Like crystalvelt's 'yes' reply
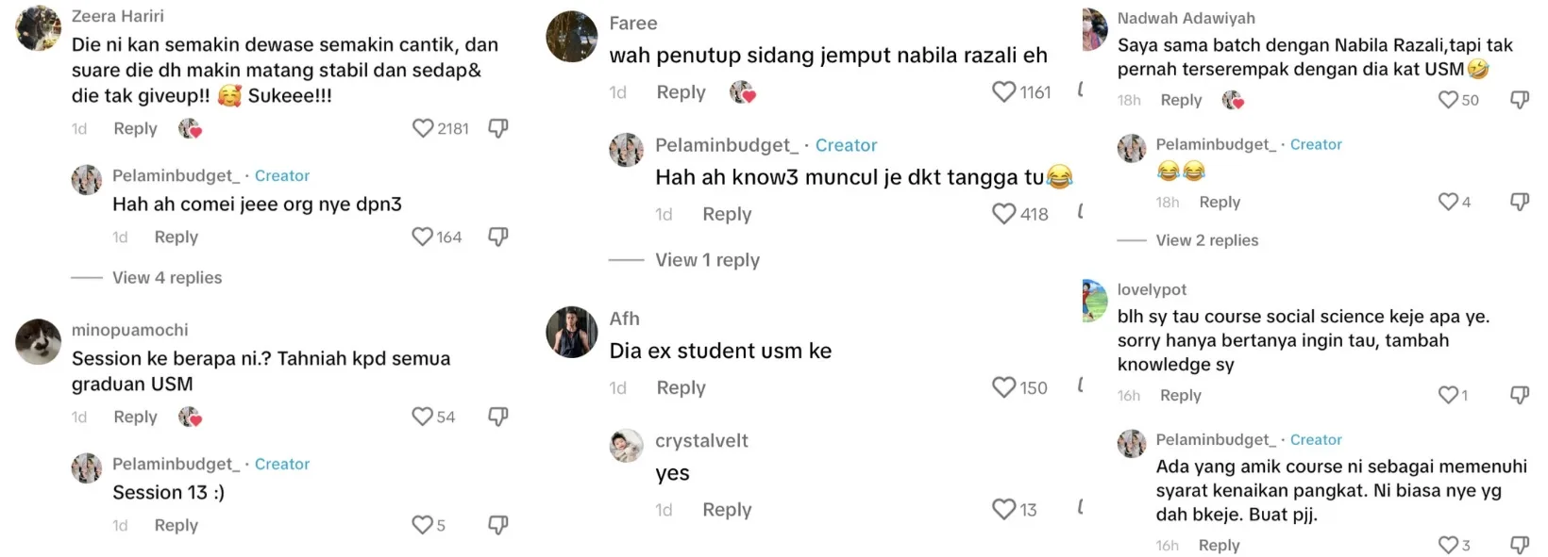 point(1003,510)
